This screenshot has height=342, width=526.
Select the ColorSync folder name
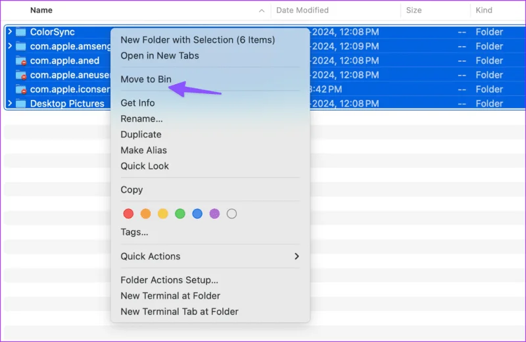tap(53, 32)
